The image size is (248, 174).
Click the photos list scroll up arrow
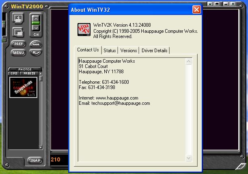coord(41,74)
